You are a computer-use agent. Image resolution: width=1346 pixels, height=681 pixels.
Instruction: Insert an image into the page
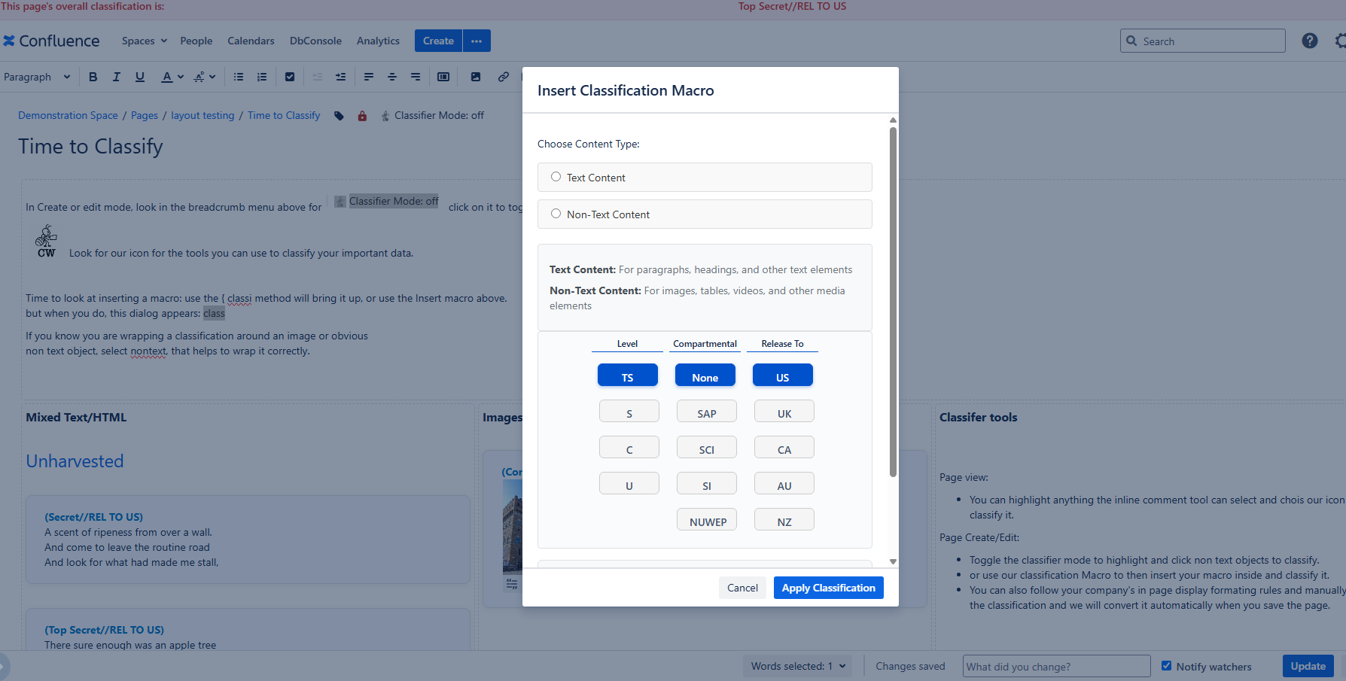474,76
